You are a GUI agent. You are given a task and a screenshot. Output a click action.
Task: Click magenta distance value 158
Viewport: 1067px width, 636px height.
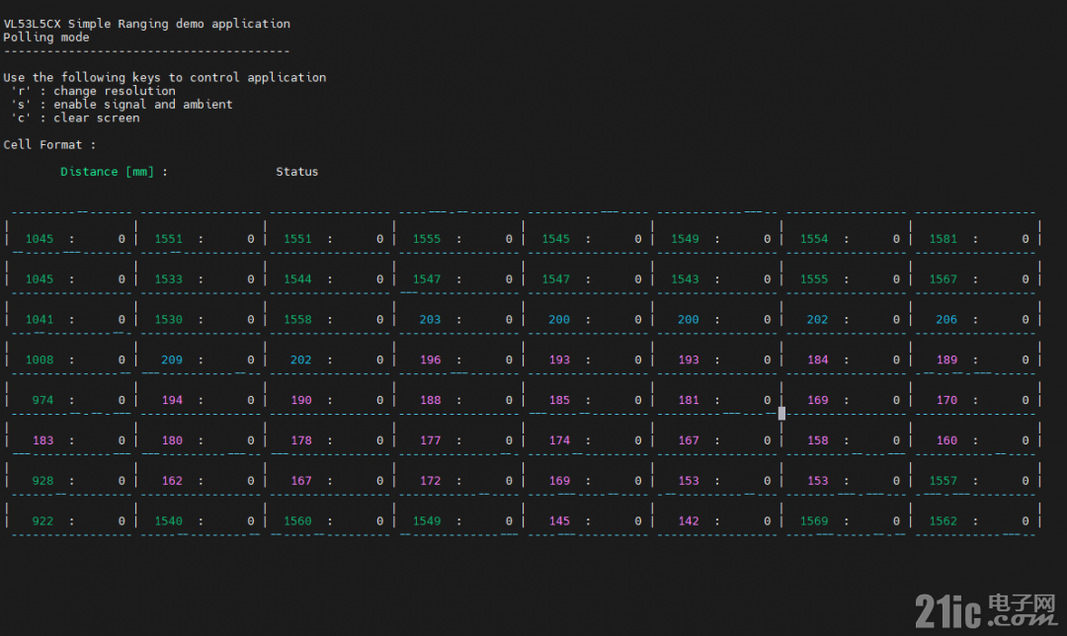point(818,440)
